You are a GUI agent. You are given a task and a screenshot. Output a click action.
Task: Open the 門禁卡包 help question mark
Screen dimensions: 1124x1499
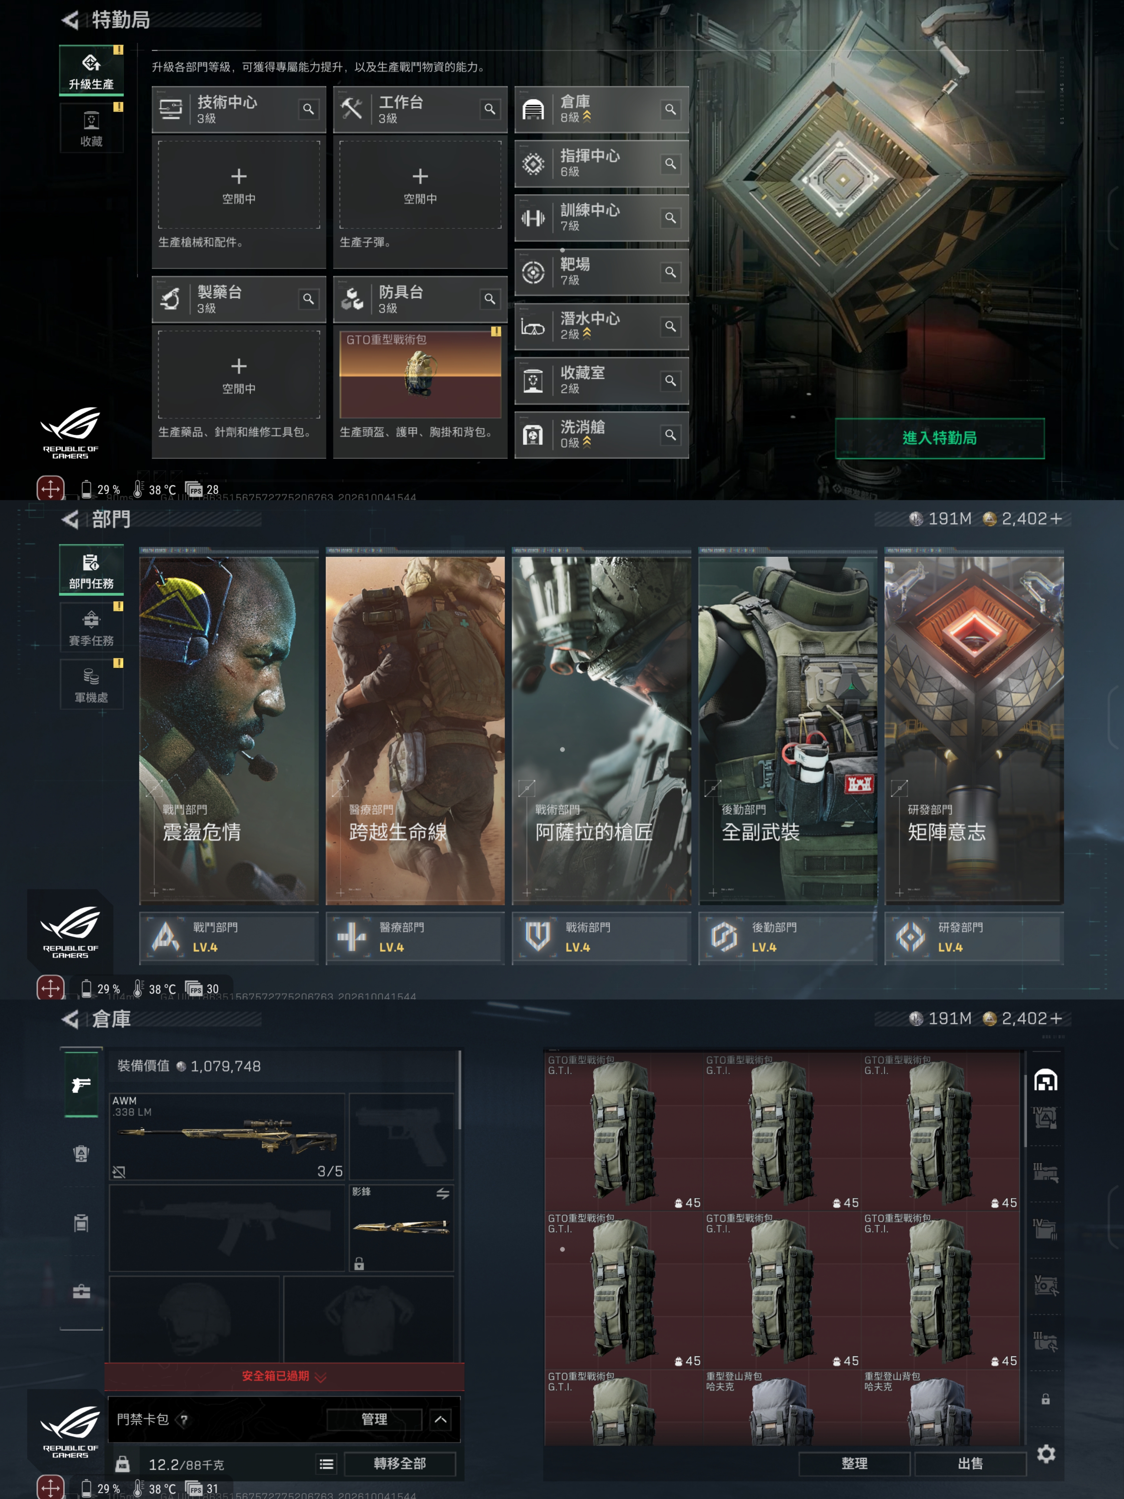click(x=184, y=1419)
